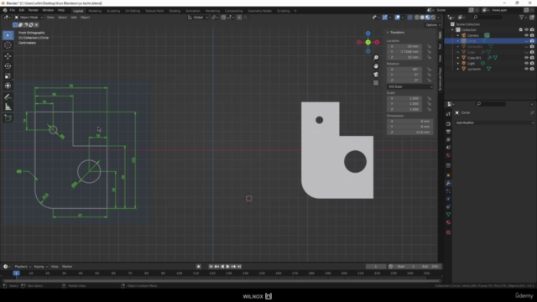Switch perspective/orthographic grid icon
537x302 pixels.
(376, 83)
